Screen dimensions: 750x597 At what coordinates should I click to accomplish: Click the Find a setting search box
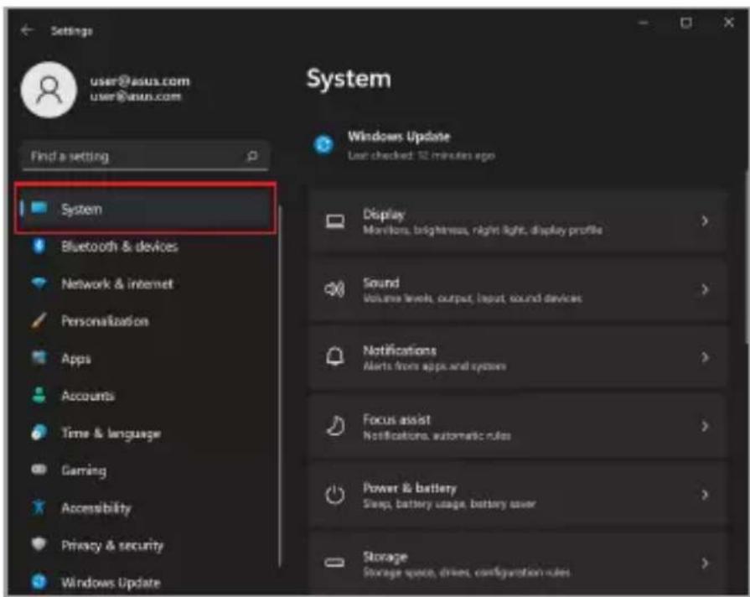[145, 156]
